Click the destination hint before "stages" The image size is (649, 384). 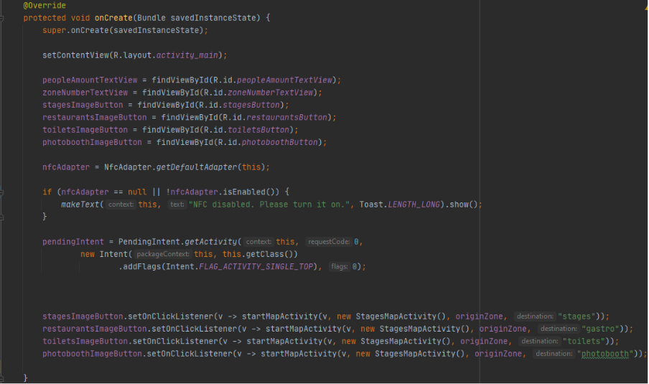pyautogui.click(x=535, y=317)
